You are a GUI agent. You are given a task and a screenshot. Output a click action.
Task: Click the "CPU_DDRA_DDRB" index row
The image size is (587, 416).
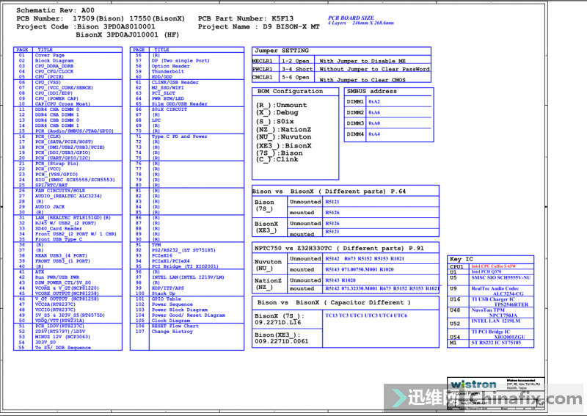pos(54,66)
